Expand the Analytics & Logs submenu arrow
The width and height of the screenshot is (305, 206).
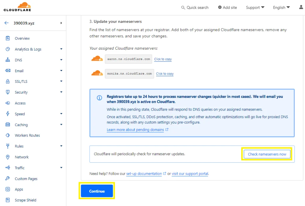[x=61, y=49]
